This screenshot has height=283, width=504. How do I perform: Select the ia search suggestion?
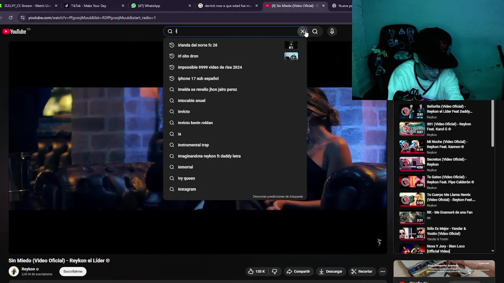point(235,134)
